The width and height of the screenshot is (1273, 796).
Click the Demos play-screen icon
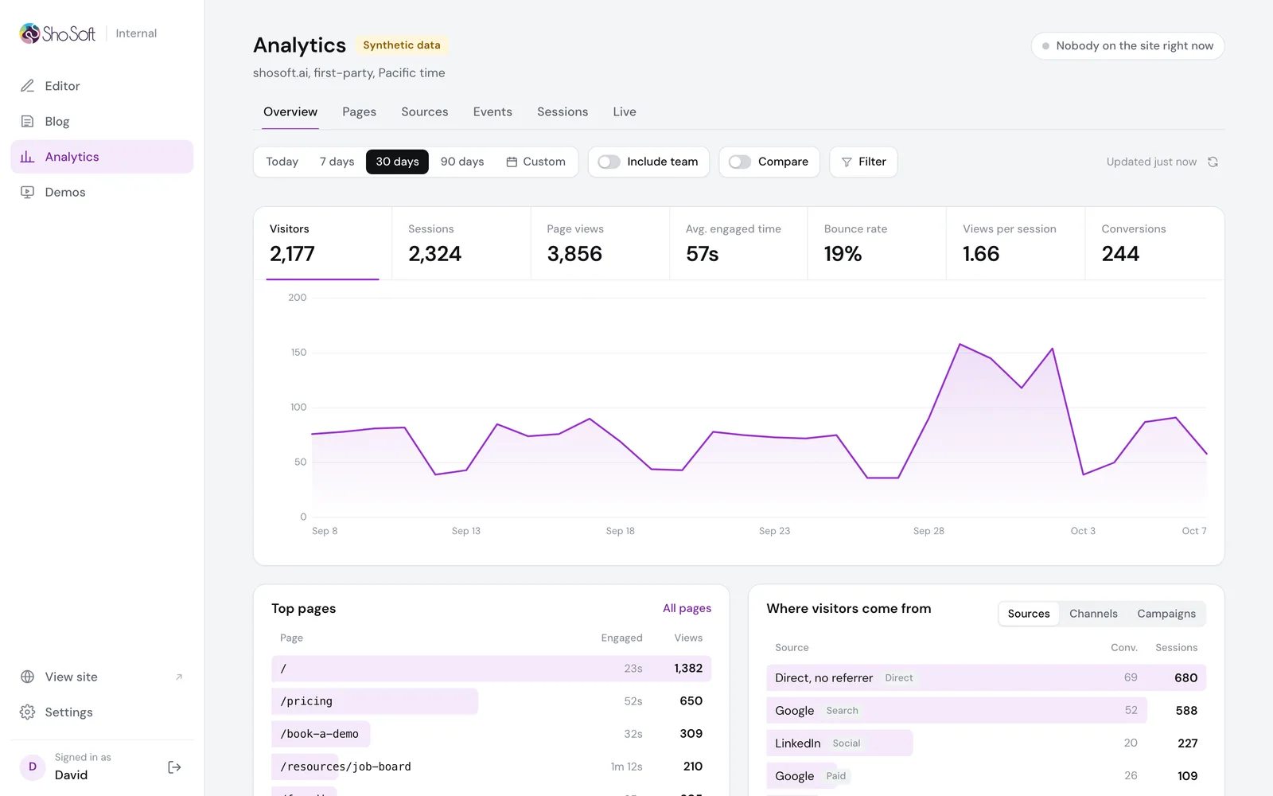point(27,192)
